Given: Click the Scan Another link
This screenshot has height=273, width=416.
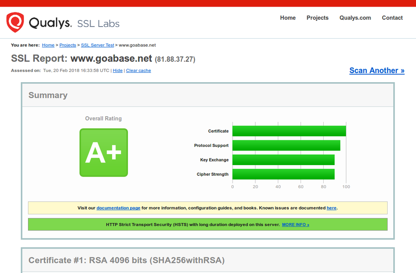Looking at the screenshot, I should coord(377,71).
